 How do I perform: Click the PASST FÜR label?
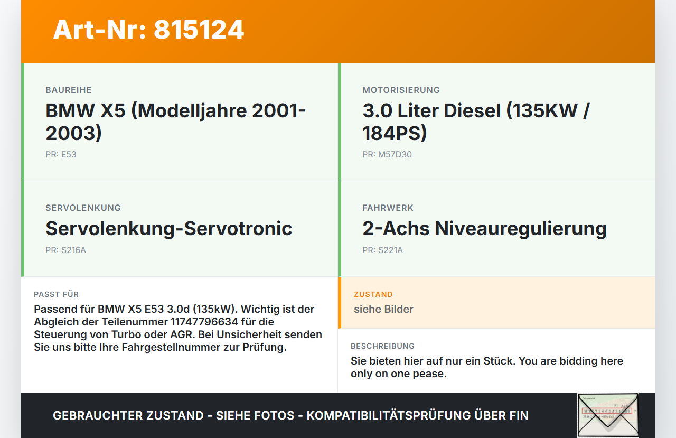coord(56,294)
